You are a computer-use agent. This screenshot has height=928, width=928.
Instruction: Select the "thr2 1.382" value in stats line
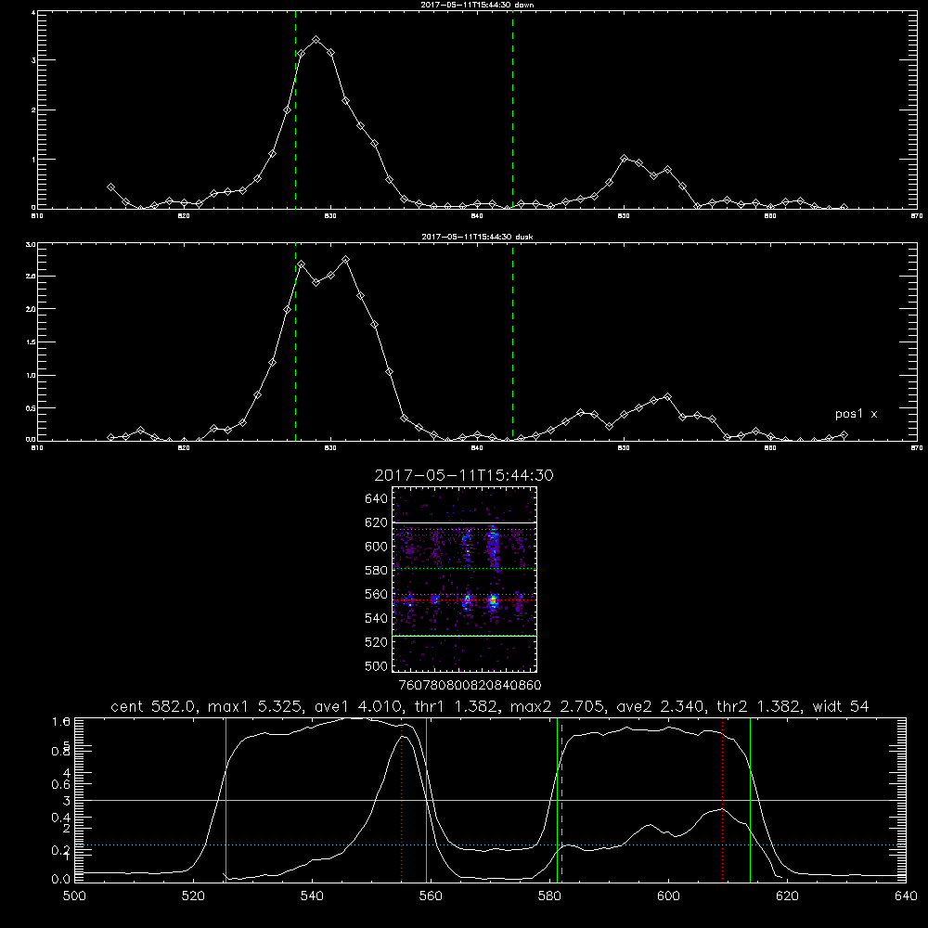(x=759, y=706)
